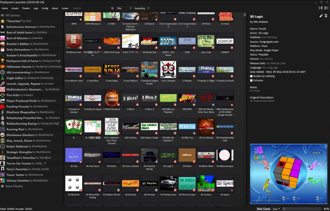Open the Favorites star playlist
Viewport: 330px width, 211px height.
pyautogui.click(x=3, y=21)
